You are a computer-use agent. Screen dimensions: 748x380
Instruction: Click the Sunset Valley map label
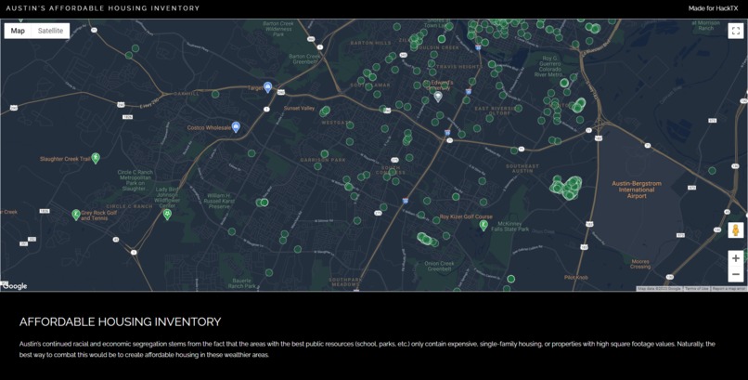299,109
